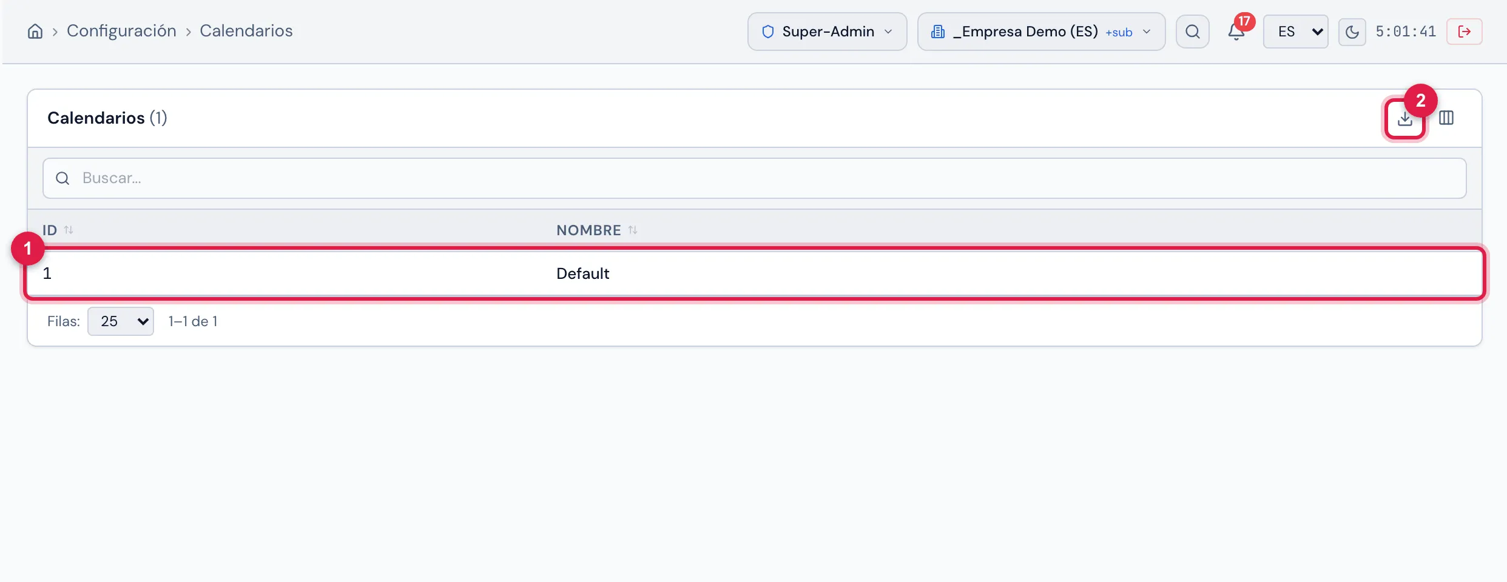Sort the table by NOMBRE column
The height and width of the screenshot is (582, 1507).
coord(597,230)
